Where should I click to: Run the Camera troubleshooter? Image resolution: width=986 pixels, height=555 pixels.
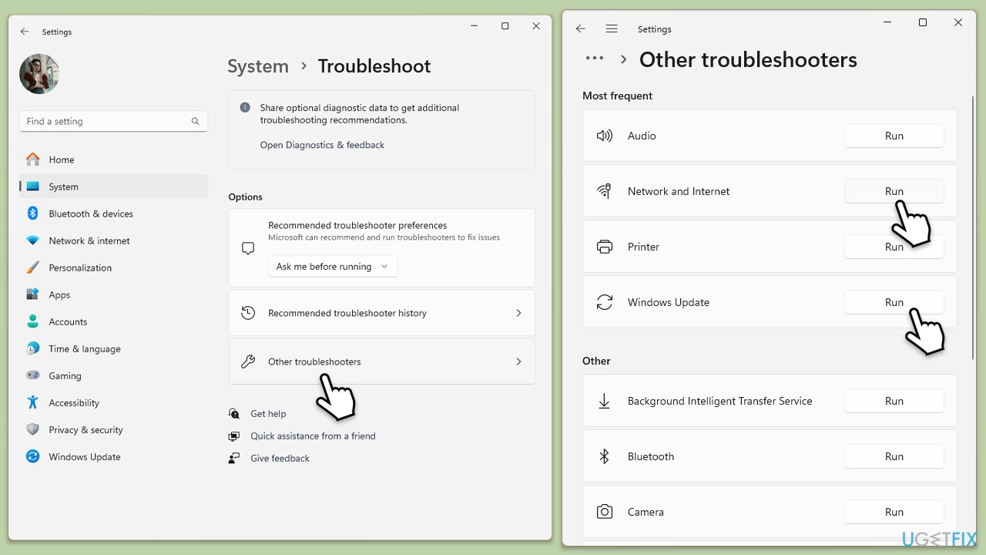(894, 512)
